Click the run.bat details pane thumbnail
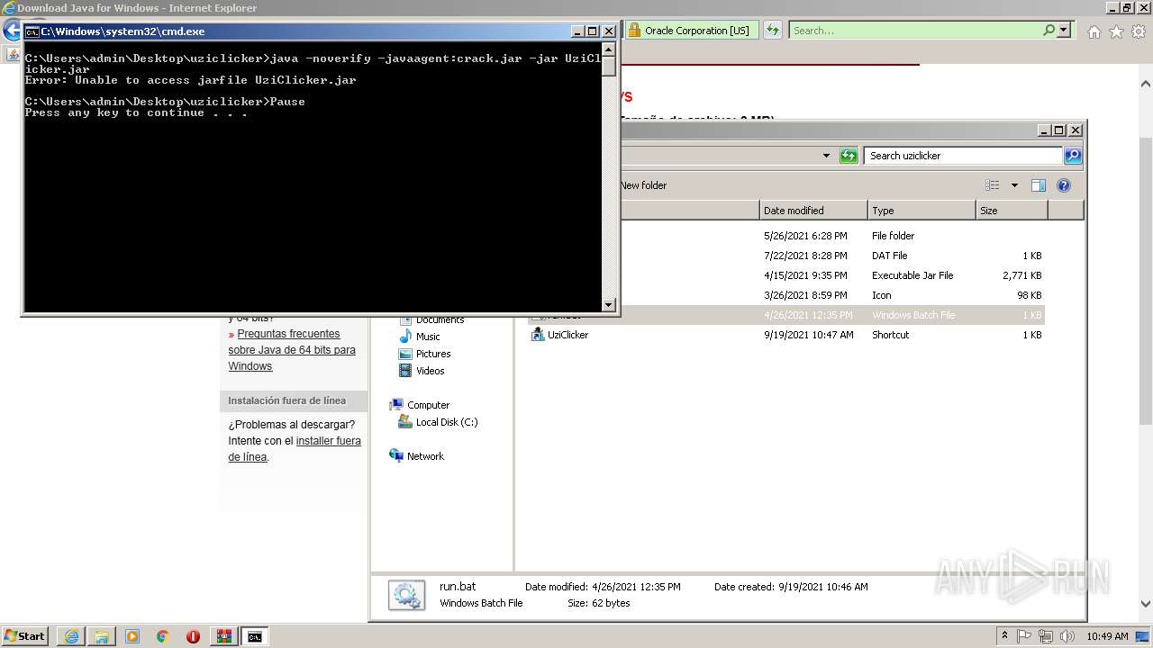 point(406,595)
